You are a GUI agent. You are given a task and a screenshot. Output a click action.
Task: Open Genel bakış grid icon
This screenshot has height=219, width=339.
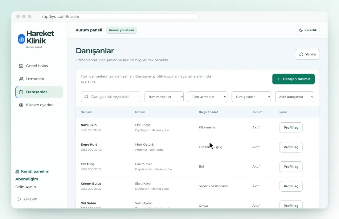tap(21, 66)
